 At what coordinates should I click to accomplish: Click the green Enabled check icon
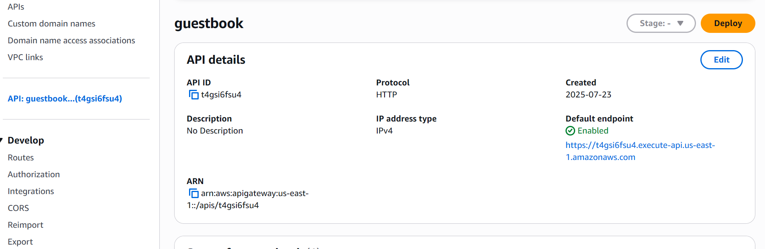(570, 131)
